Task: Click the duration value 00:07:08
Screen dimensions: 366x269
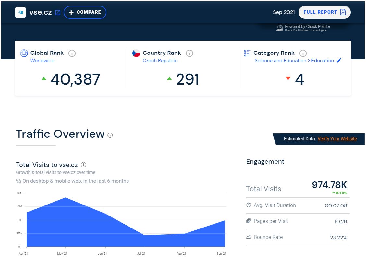Action: point(335,205)
